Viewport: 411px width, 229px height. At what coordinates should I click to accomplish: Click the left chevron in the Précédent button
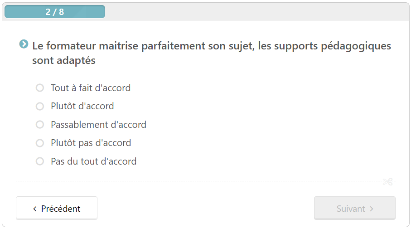click(x=35, y=209)
